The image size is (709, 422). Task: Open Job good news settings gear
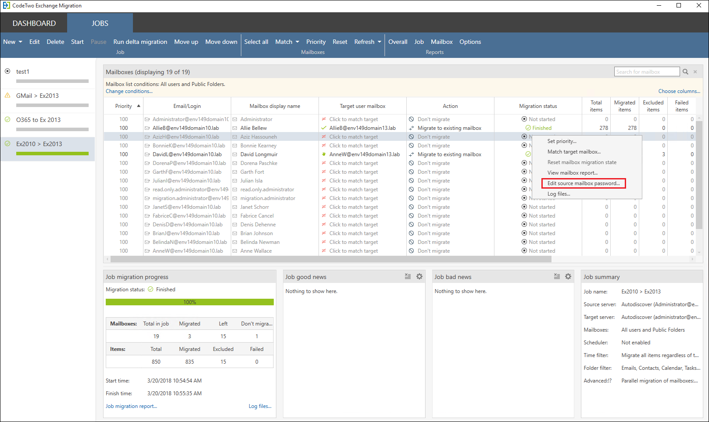[x=419, y=276]
